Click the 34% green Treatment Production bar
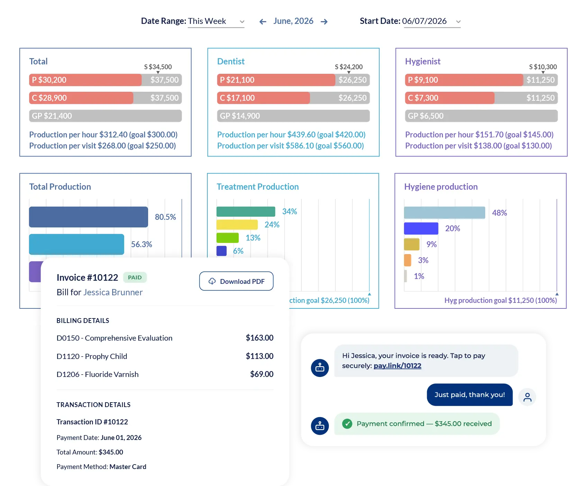The height and width of the screenshot is (486, 587). 246,211
